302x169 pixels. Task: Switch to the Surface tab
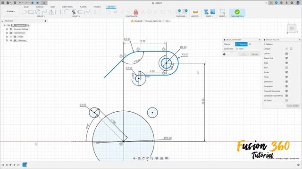40,7
